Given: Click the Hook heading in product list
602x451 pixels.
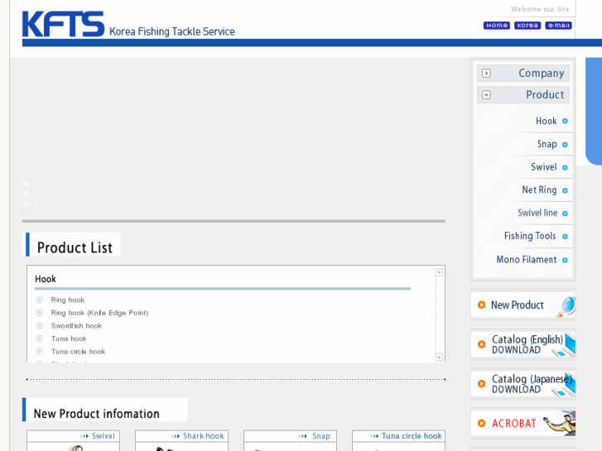Looking at the screenshot, I should point(46,279).
